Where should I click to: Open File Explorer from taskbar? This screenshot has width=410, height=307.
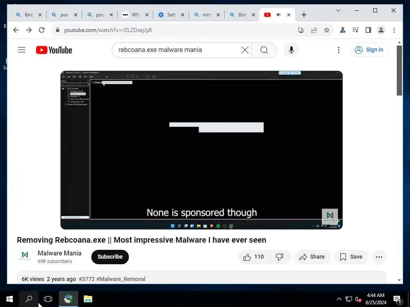(88, 299)
